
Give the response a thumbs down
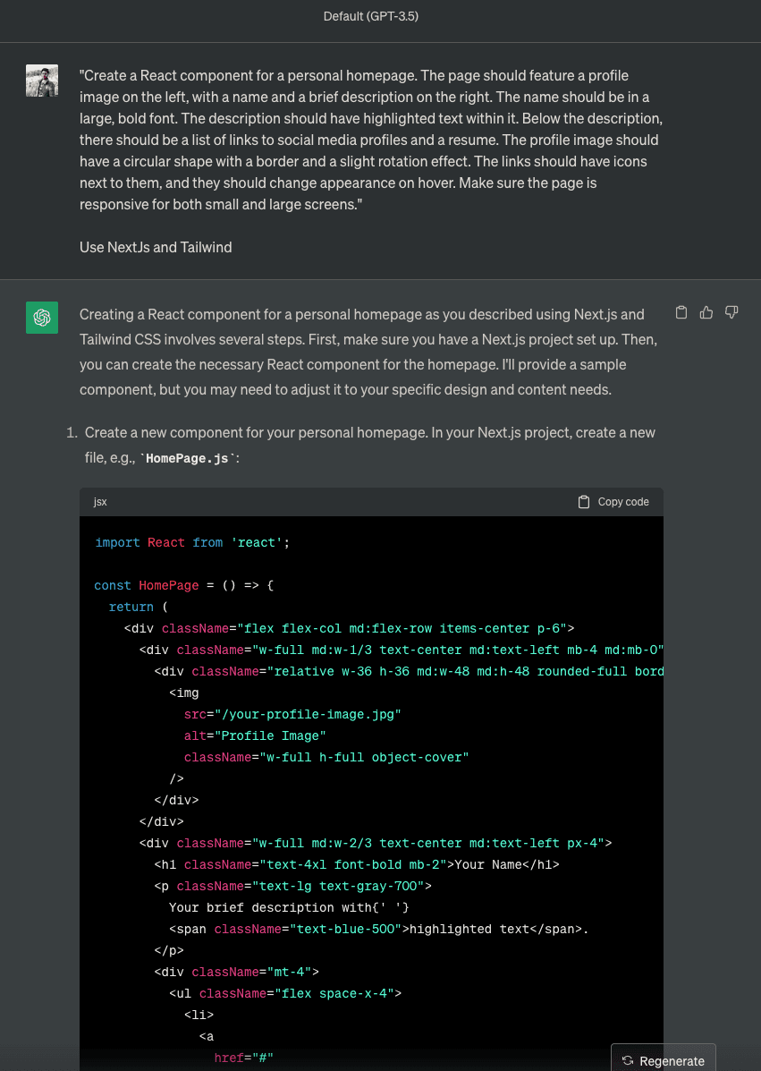(731, 312)
